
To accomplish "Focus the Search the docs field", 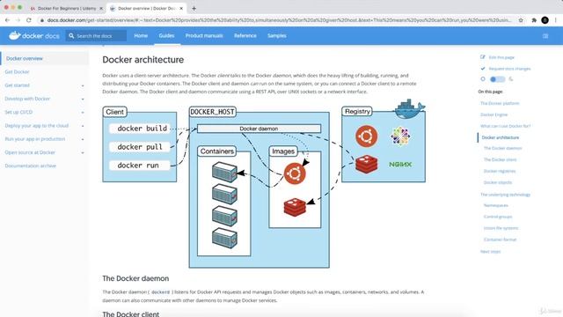I will point(96,36).
